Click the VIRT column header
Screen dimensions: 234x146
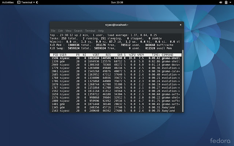coord(96,55)
